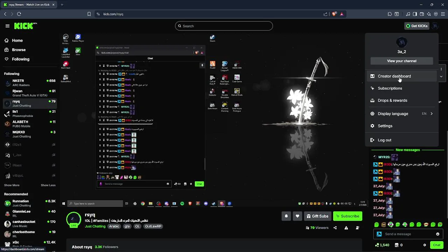Click the Gift Subs button
Viewport: 448px width, 252px height.
317,216
